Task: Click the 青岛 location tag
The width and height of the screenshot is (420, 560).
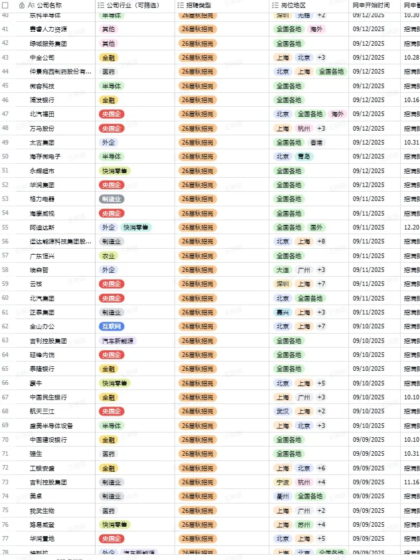Action: coord(304,157)
